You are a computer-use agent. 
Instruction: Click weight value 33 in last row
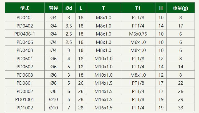point(180,108)
